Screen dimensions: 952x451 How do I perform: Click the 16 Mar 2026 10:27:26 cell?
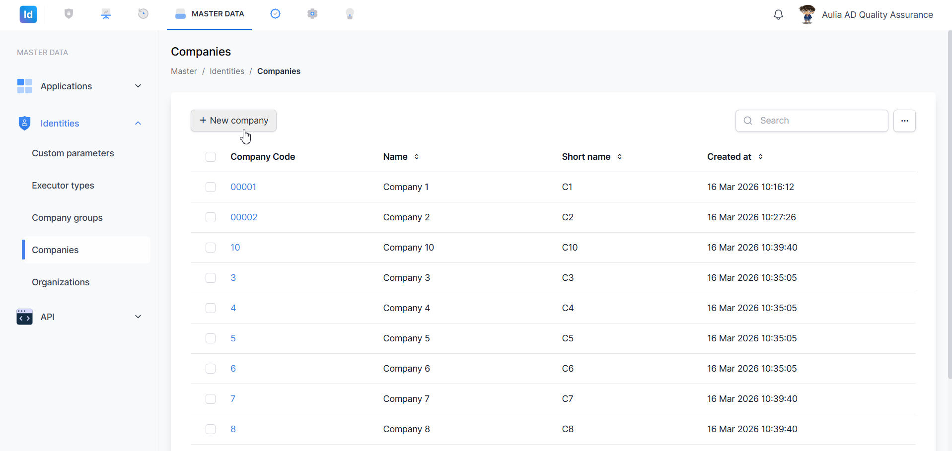751,217
